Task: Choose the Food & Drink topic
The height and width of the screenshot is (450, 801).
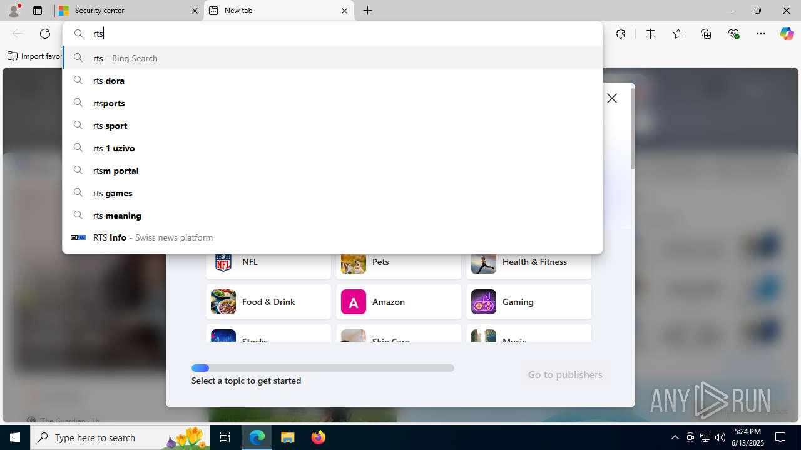Action: (268, 302)
